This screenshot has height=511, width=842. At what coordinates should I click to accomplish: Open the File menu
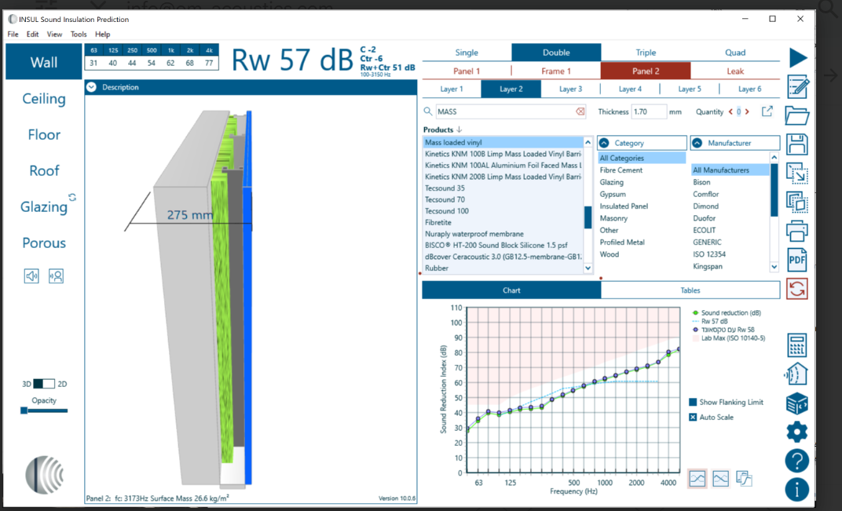[13, 34]
